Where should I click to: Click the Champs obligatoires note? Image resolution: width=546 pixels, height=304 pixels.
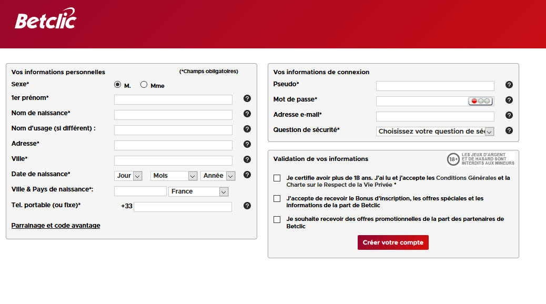[x=209, y=72]
